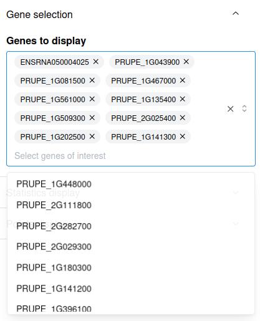The height and width of the screenshot is (321, 260).
Task: Remove the ENSRNA050004025 gene tag
Action: 96,62
